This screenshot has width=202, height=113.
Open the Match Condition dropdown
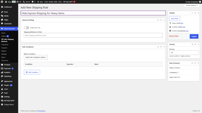pyautogui.click(x=36, y=57)
